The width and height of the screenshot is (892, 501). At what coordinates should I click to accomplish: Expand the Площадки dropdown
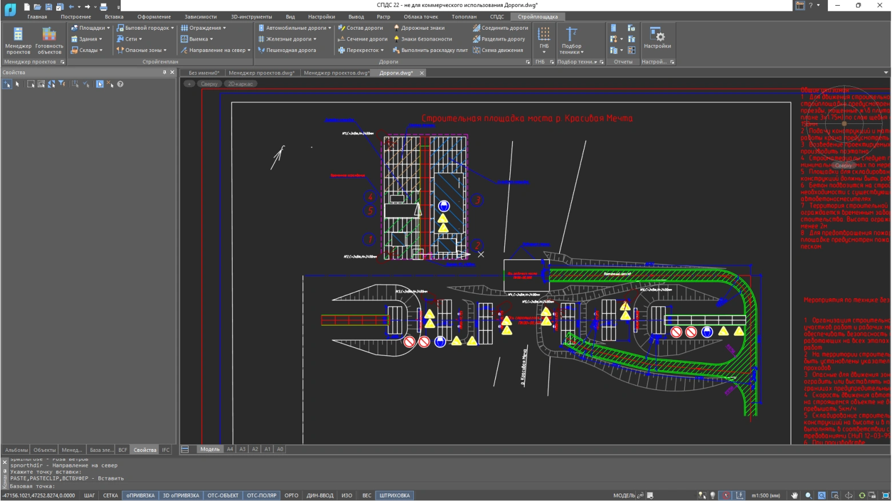(x=90, y=28)
